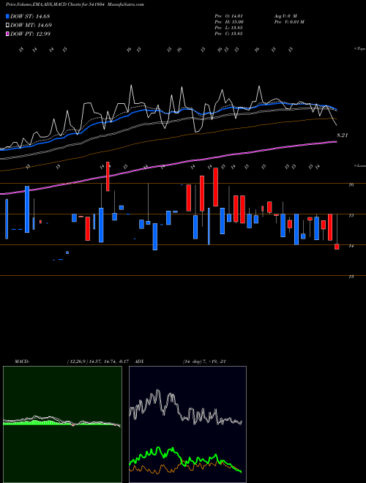Click the MACD '(12,26,9)' parameter values
The image size is (366, 483).
[100, 362]
